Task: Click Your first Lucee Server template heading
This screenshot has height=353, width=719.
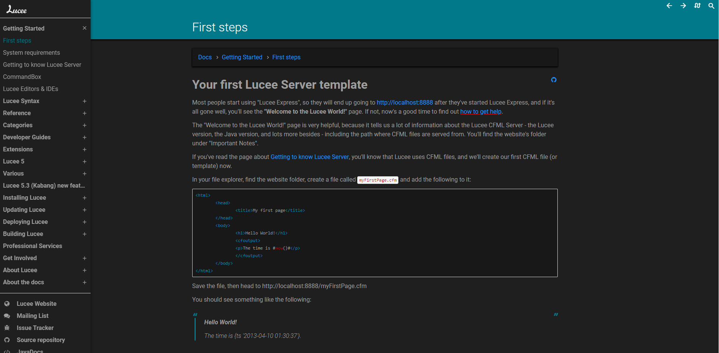Action: [280, 85]
